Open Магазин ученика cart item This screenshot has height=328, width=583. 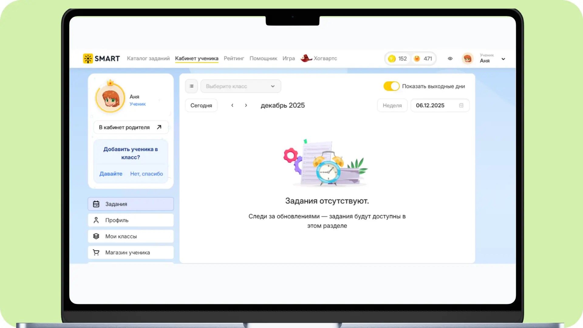pyautogui.click(x=131, y=252)
